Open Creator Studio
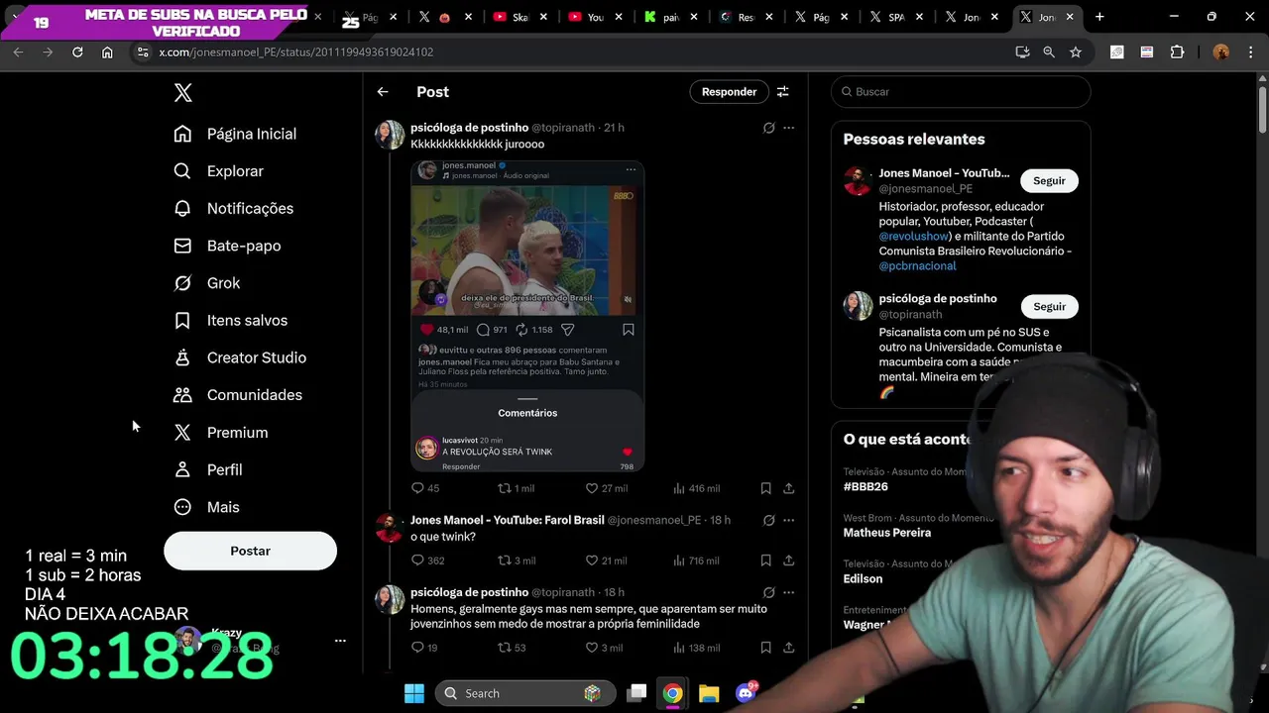Screen dimensions: 1269x713 coord(240,357)
